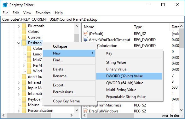
Task: Create a new String Value
Action: click(129, 62)
